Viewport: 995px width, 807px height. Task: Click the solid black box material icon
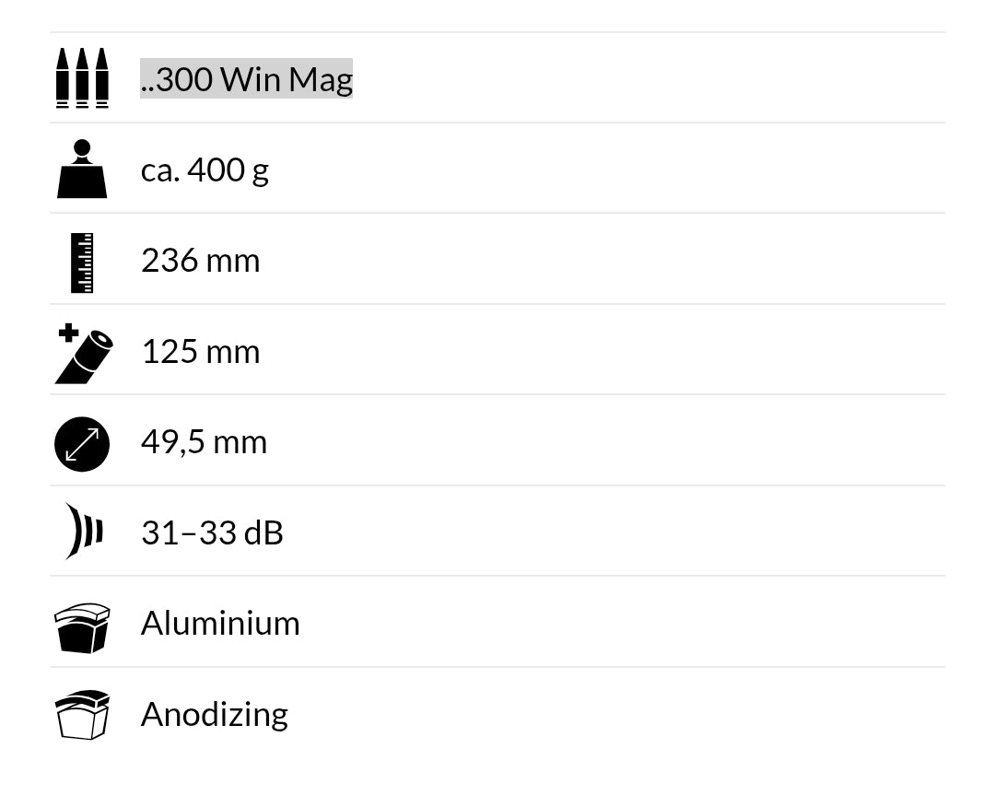82,628
